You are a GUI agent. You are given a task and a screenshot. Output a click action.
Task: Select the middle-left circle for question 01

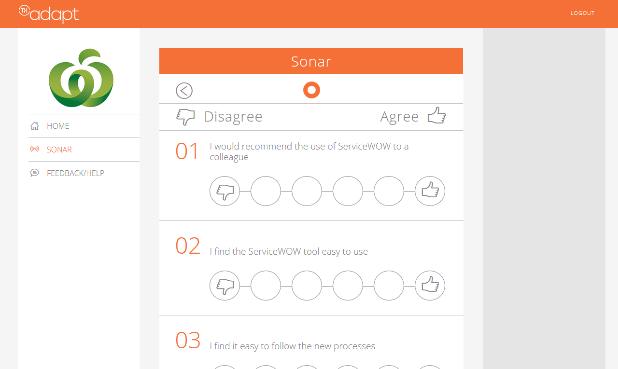(x=307, y=191)
